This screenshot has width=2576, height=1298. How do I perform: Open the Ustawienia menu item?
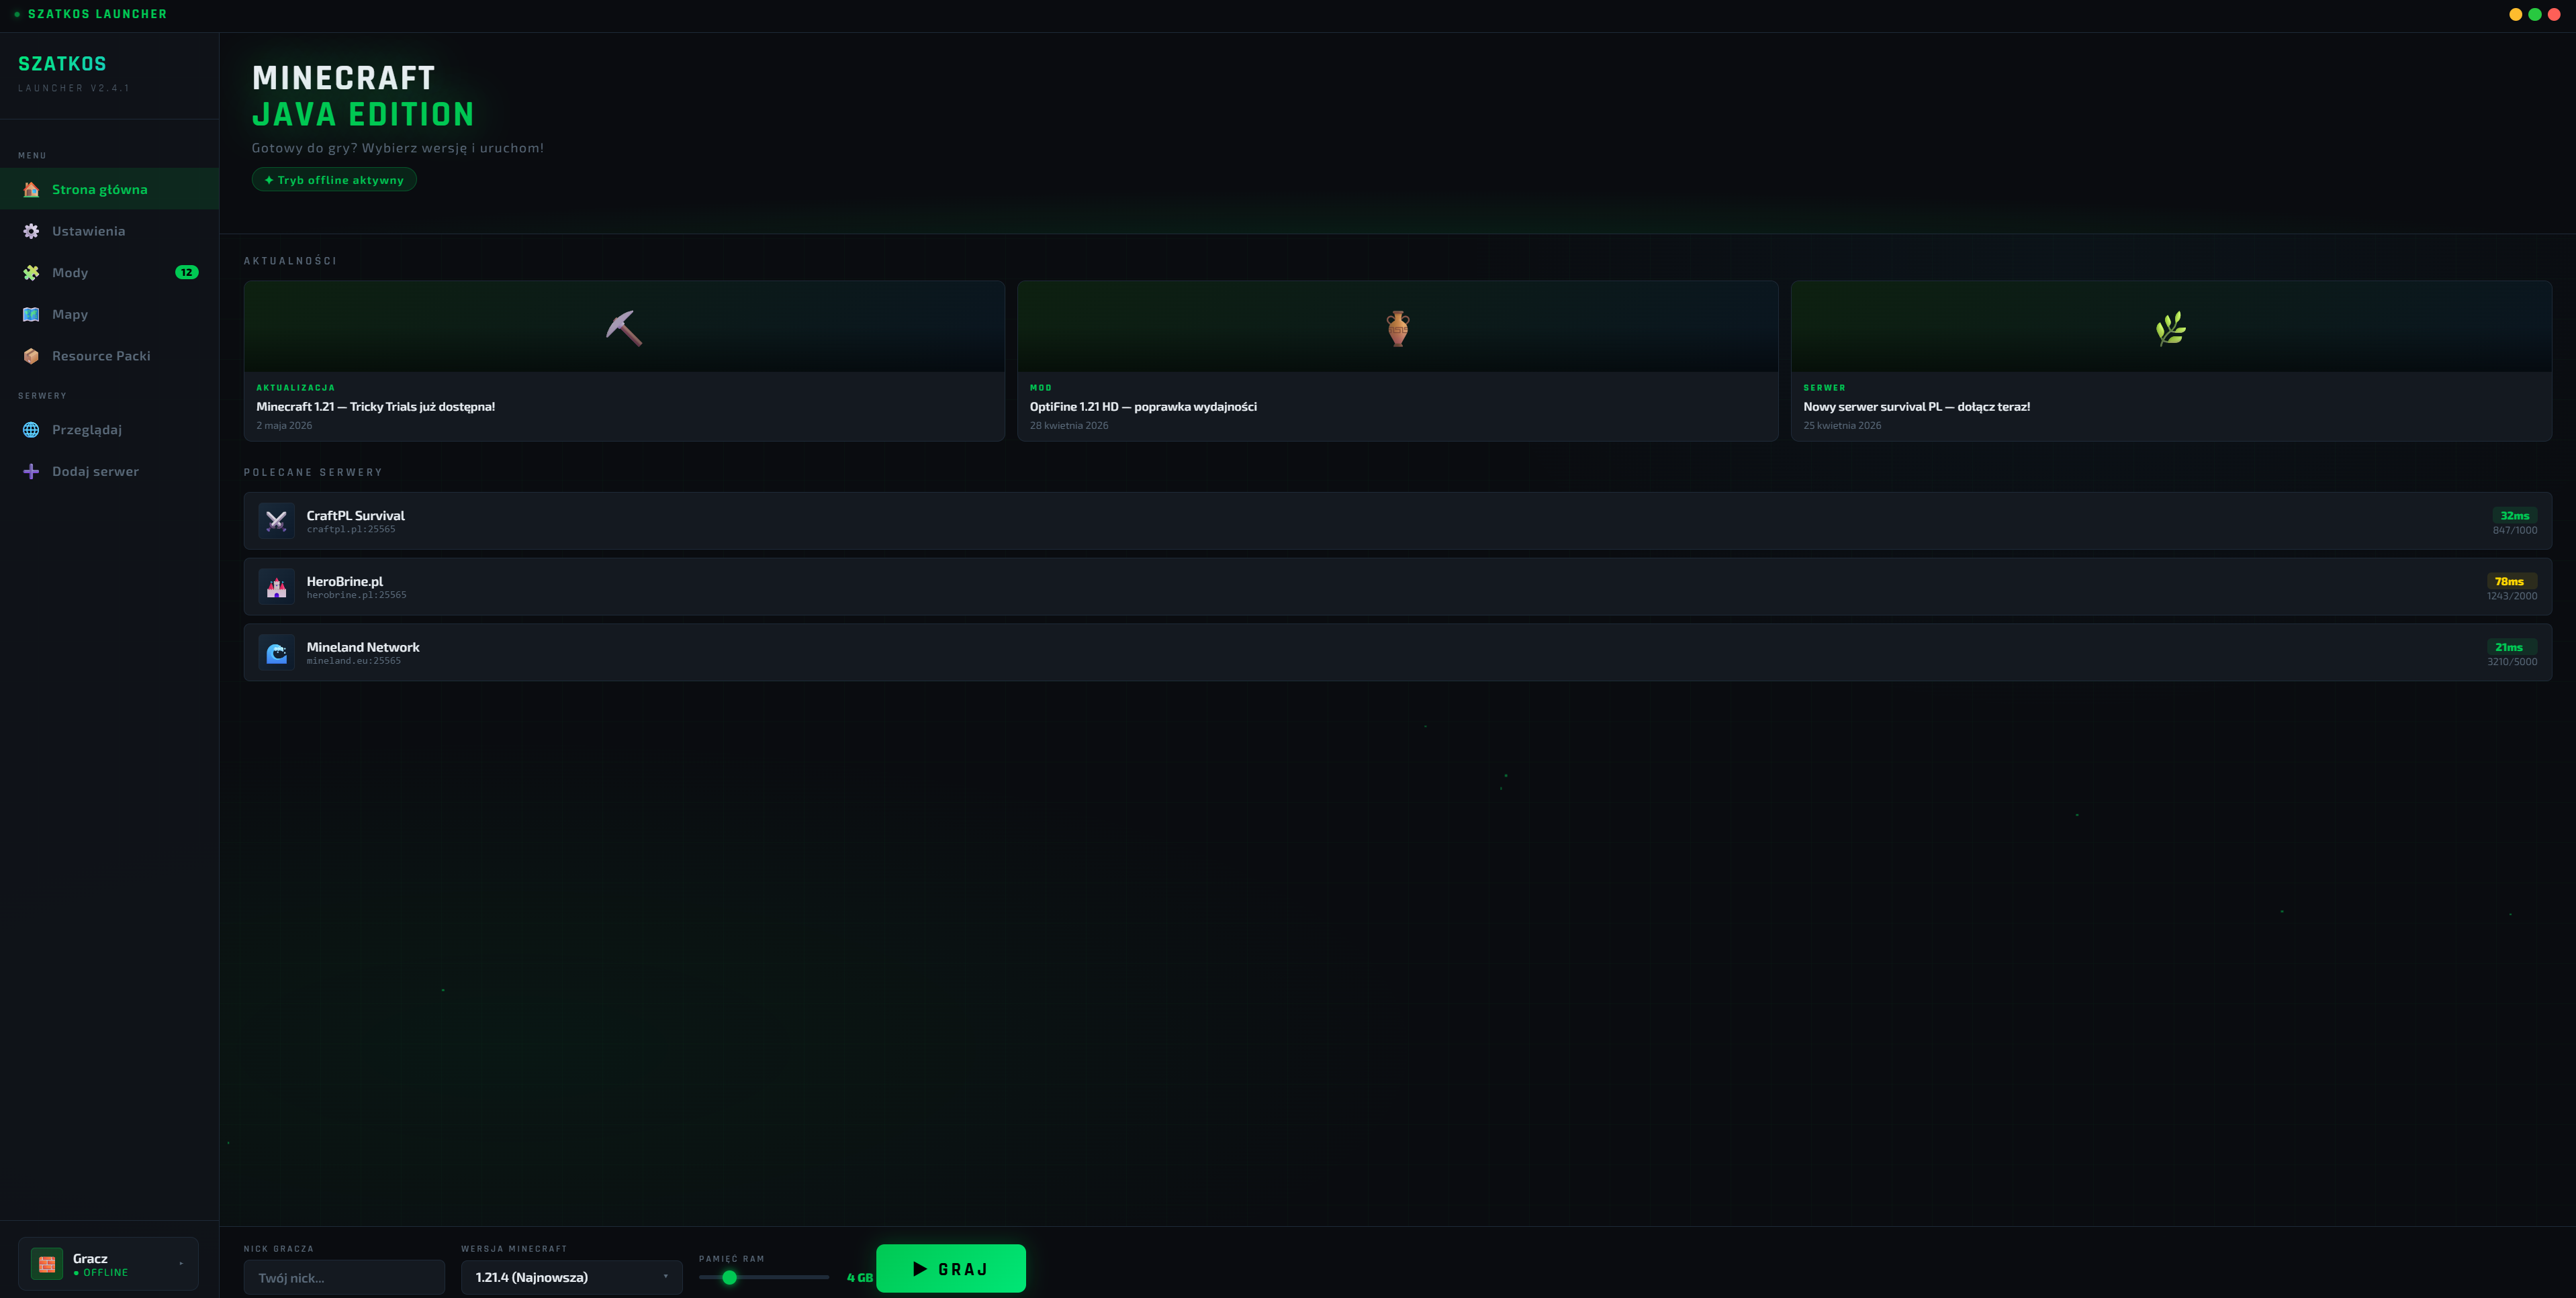[x=109, y=231]
